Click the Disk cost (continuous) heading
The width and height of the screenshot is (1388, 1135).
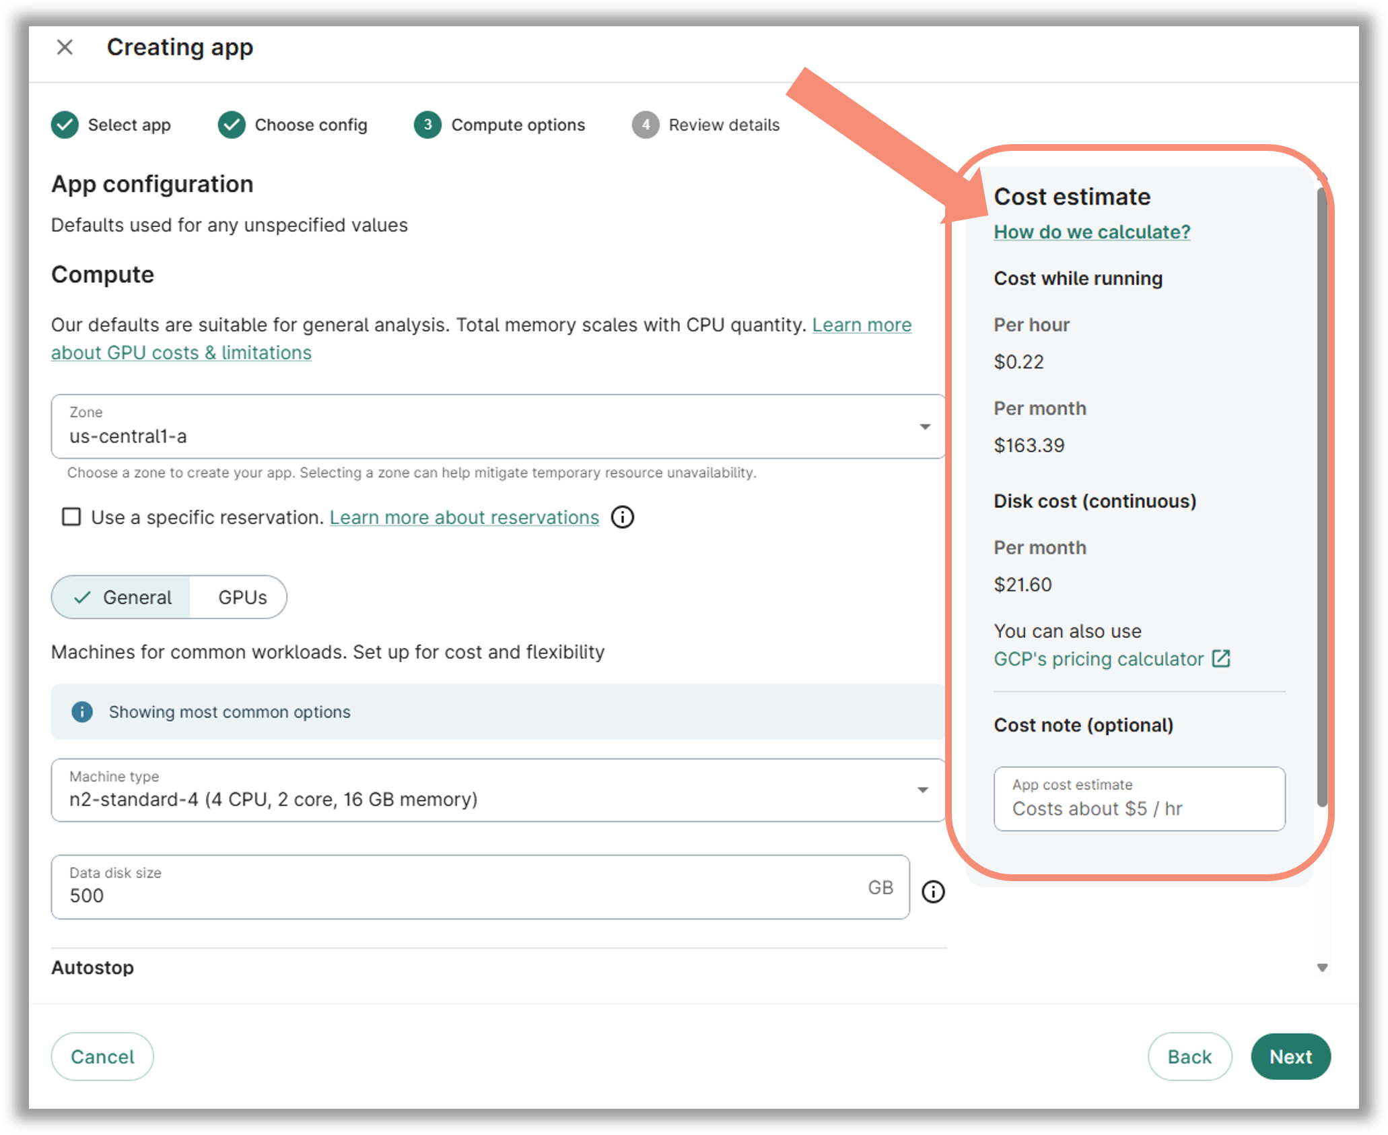[x=1095, y=501]
